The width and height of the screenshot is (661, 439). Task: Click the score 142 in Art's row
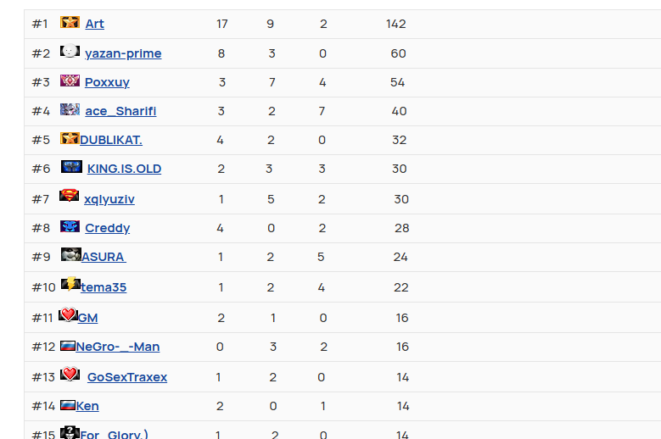pyautogui.click(x=396, y=24)
